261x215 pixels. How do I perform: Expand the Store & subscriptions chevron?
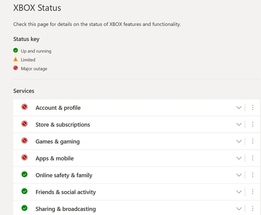click(239, 124)
